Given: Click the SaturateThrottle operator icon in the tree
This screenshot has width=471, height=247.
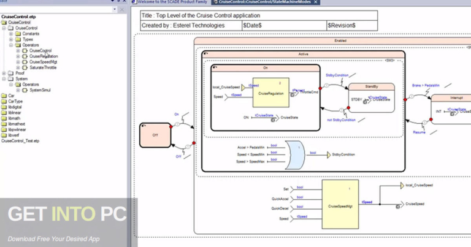Looking at the screenshot, I should (25, 68).
